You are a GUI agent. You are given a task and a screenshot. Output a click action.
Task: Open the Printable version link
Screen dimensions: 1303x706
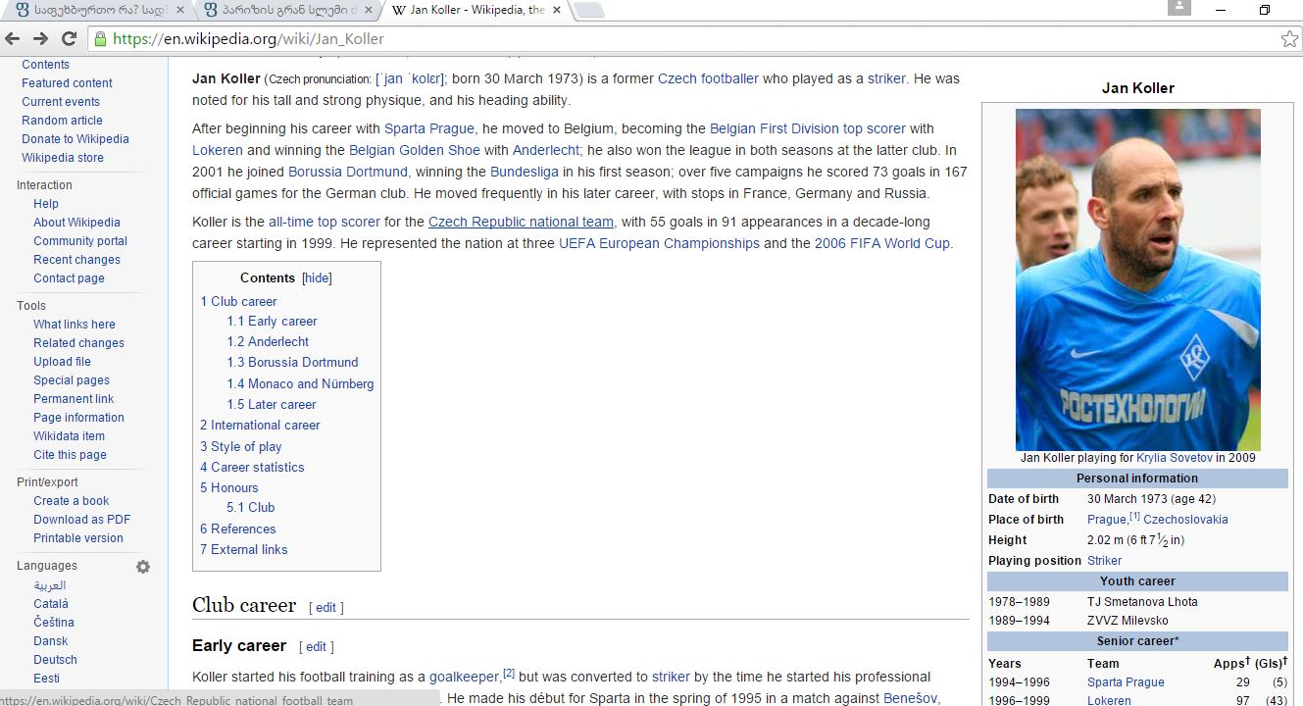78,538
